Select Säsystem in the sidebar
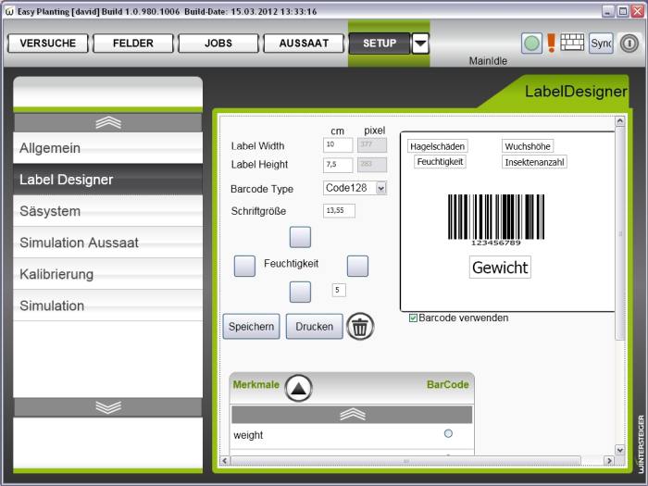This screenshot has width=648, height=486. tap(108, 211)
